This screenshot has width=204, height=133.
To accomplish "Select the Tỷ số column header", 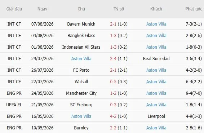I will tap(119, 9).
